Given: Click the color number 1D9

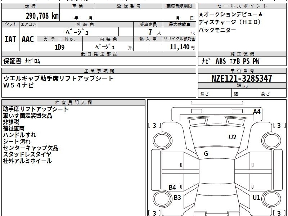Looking at the screenshot, I should pos(60,47).
